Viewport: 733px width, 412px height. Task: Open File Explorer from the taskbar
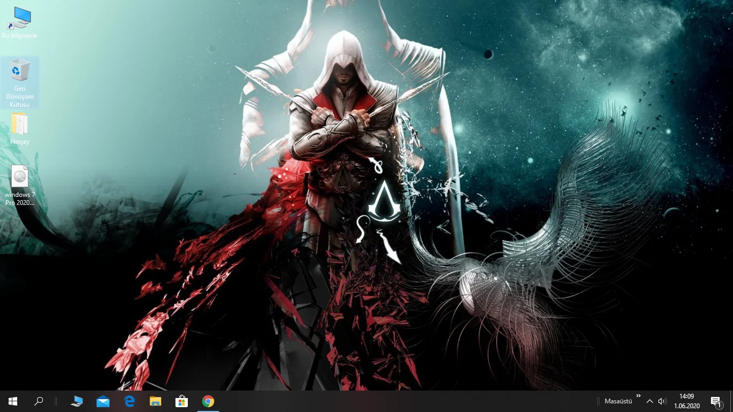tap(156, 401)
